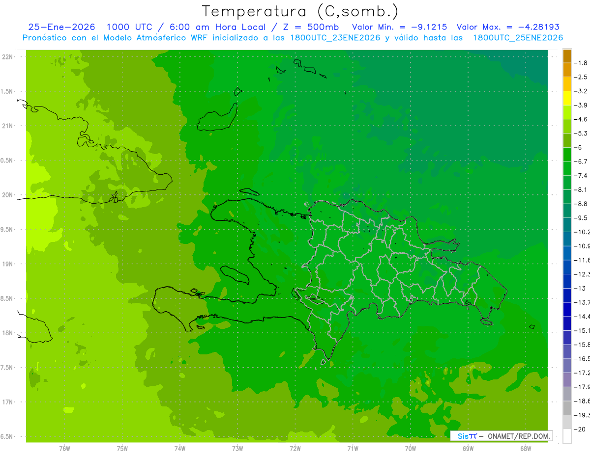Pick the brown-orange swatch above -1.8
The width and height of the screenshot is (590, 455).
[567, 56]
